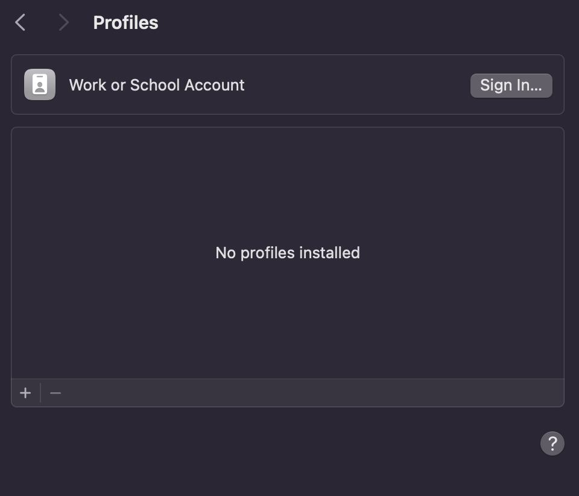Click the Work or School Account badge icon
The width and height of the screenshot is (579, 496).
(x=40, y=84)
